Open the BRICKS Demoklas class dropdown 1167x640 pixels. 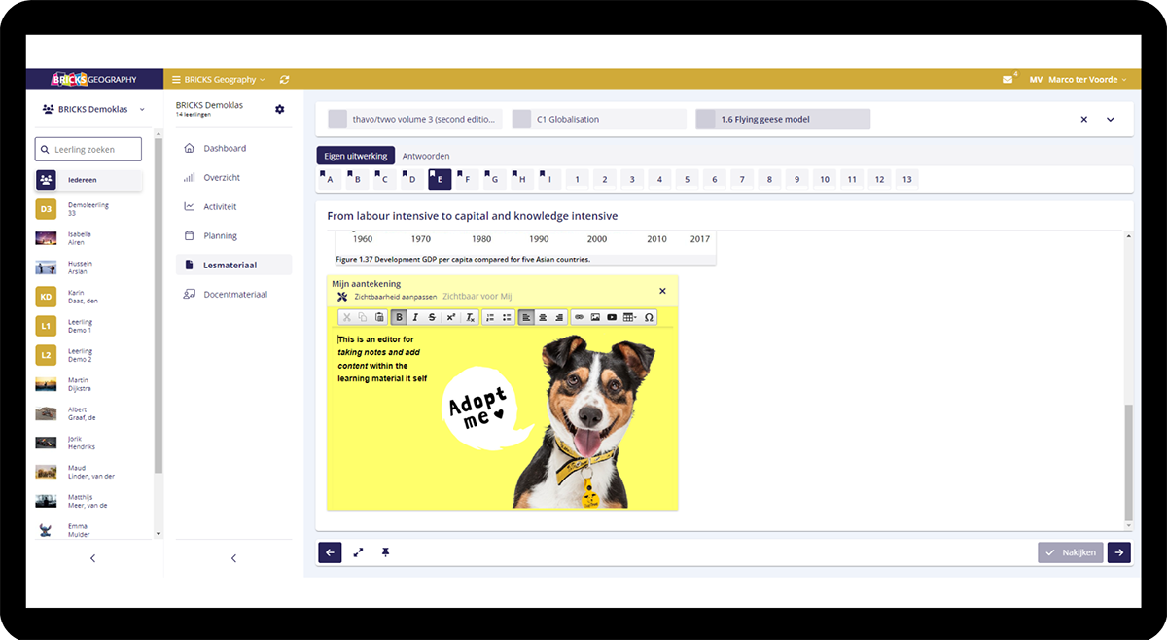(94, 109)
